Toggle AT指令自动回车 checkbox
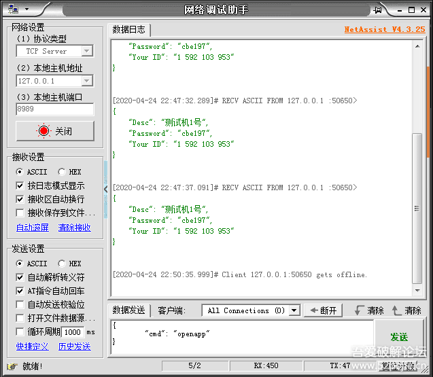433x377 pixels. click(20, 291)
